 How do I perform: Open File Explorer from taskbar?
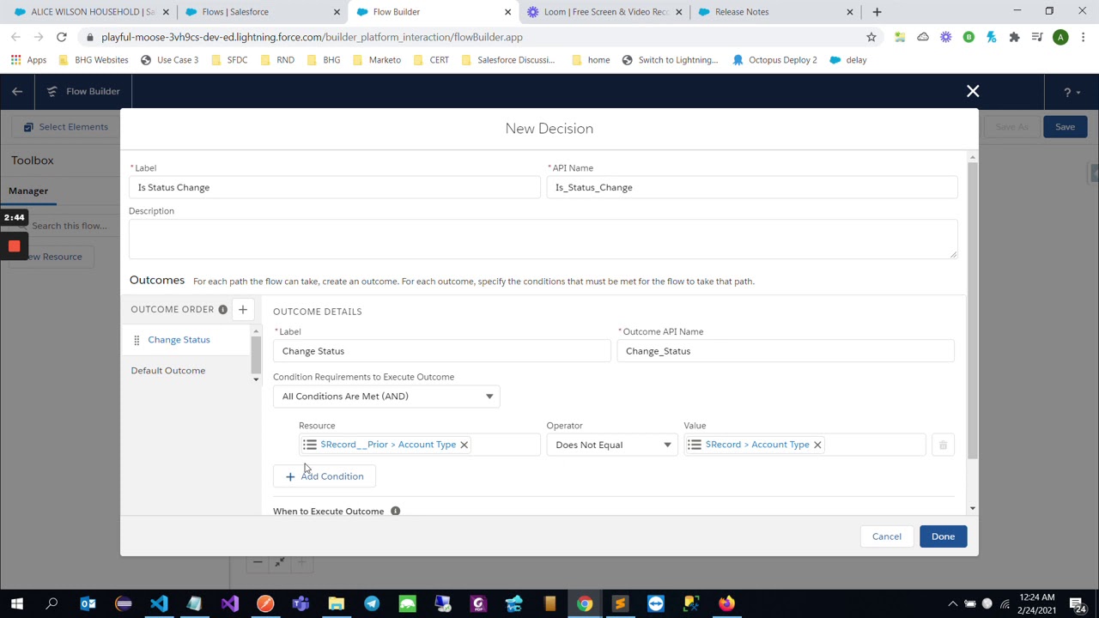(337, 603)
